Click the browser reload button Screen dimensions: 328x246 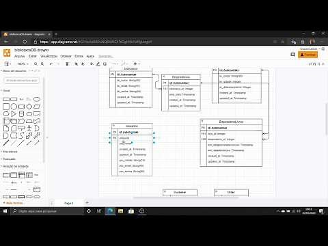pos(25,42)
